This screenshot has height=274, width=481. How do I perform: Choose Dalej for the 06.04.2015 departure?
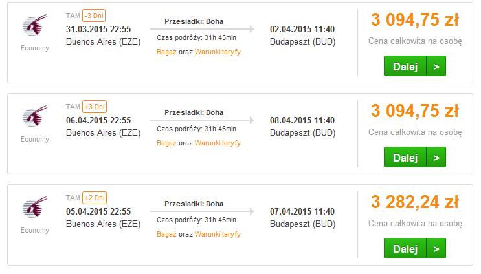click(x=405, y=158)
